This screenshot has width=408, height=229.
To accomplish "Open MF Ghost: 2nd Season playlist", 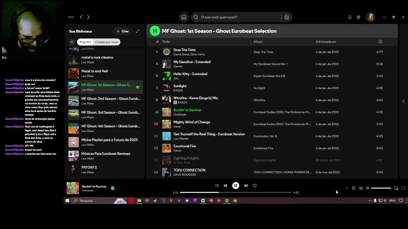I will 105,101.
